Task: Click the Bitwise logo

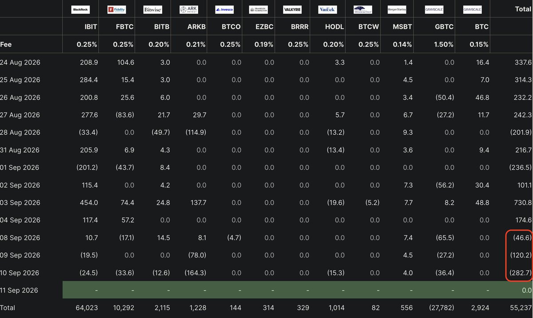Action: [x=153, y=9]
